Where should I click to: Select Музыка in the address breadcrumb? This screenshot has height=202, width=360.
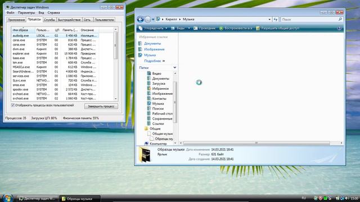pos(188,20)
